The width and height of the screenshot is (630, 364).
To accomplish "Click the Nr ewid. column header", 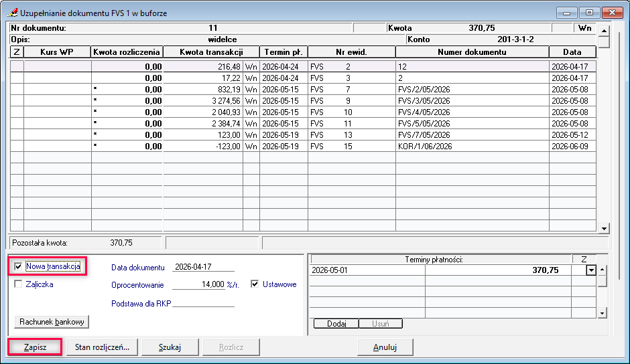I will tap(352, 52).
